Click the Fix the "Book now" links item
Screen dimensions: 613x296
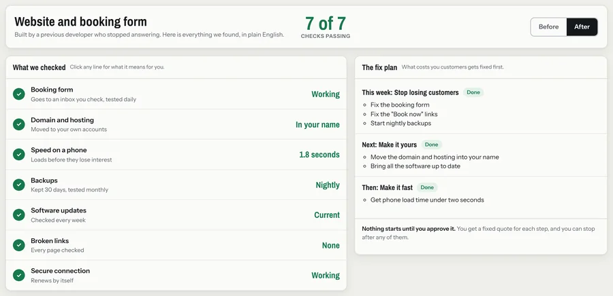pyautogui.click(x=404, y=114)
